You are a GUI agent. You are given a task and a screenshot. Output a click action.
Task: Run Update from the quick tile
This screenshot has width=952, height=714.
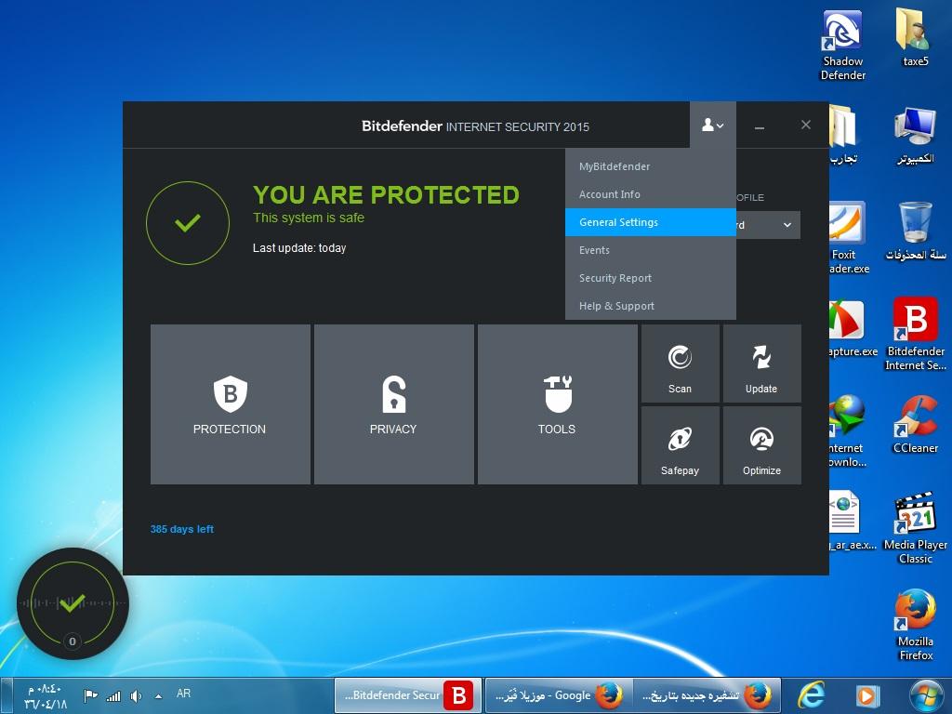click(762, 364)
